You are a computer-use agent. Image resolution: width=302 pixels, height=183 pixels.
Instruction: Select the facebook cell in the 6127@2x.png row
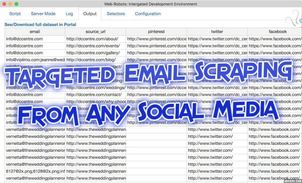click(275, 171)
